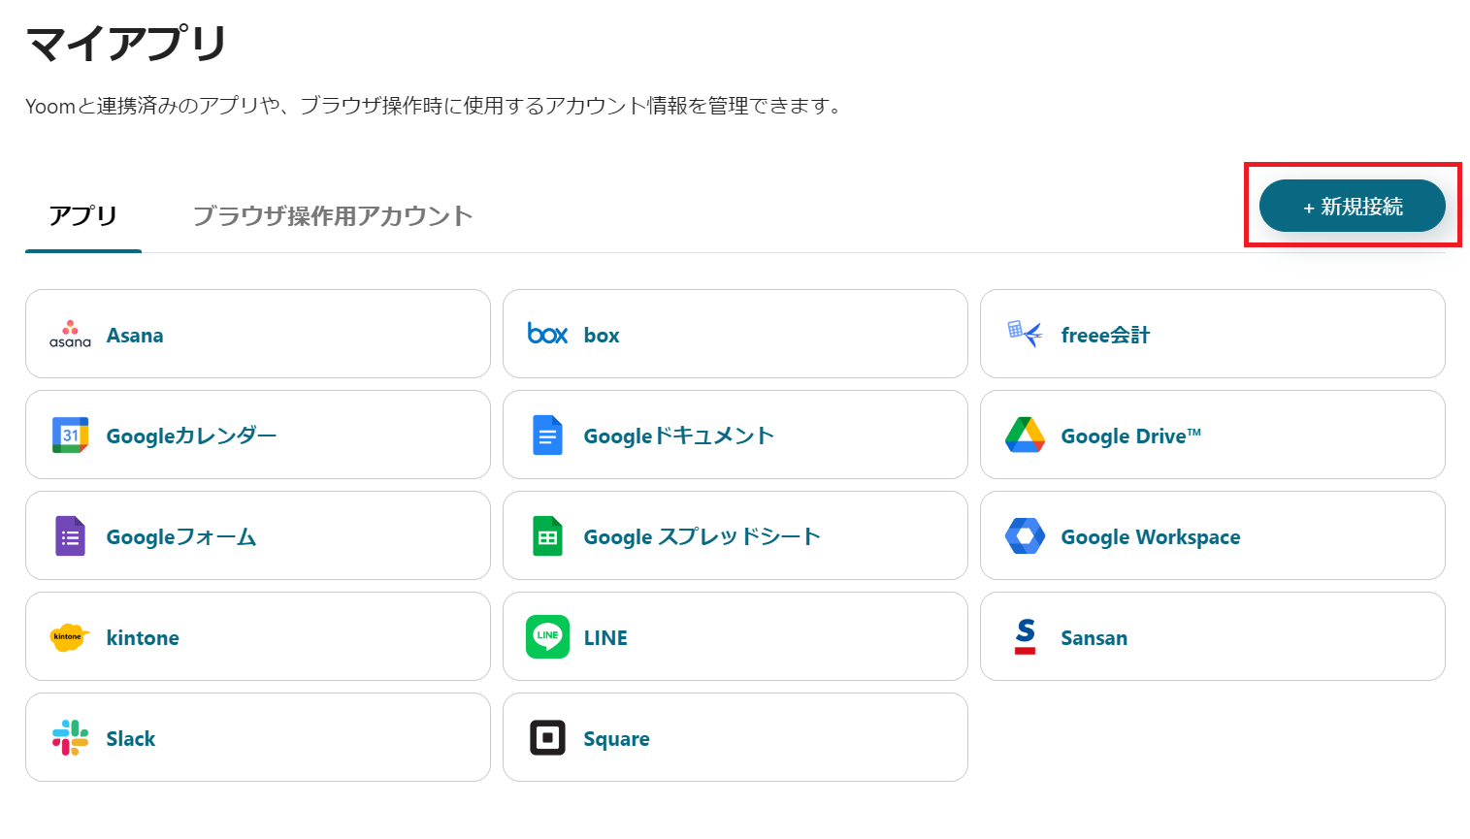Click the freee会計 bird icon
This screenshot has width=1470, height=839.
coord(1025,335)
